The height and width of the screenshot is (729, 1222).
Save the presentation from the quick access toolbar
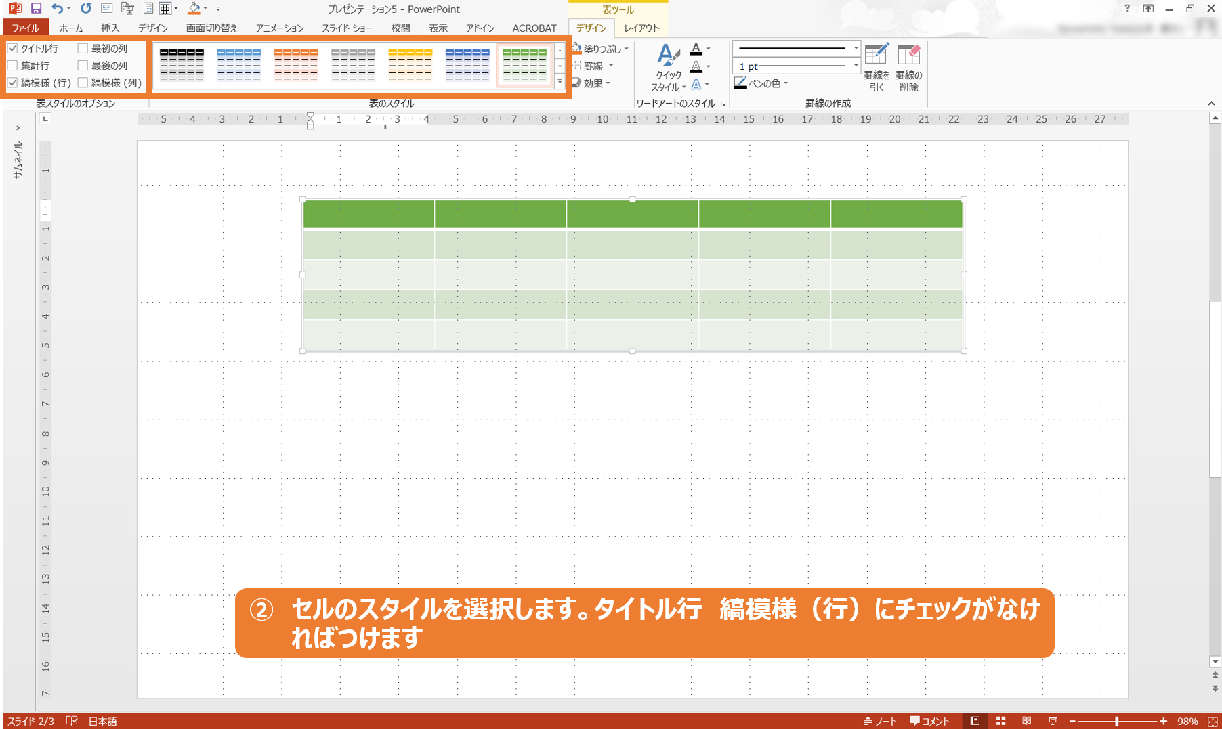pyautogui.click(x=37, y=9)
